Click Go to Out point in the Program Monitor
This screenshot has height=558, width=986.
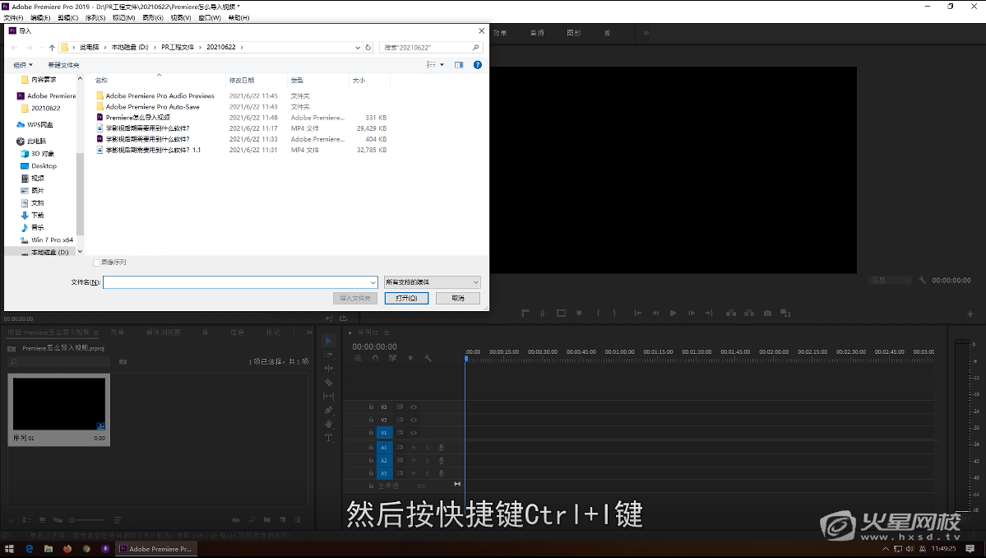(709, 314)
